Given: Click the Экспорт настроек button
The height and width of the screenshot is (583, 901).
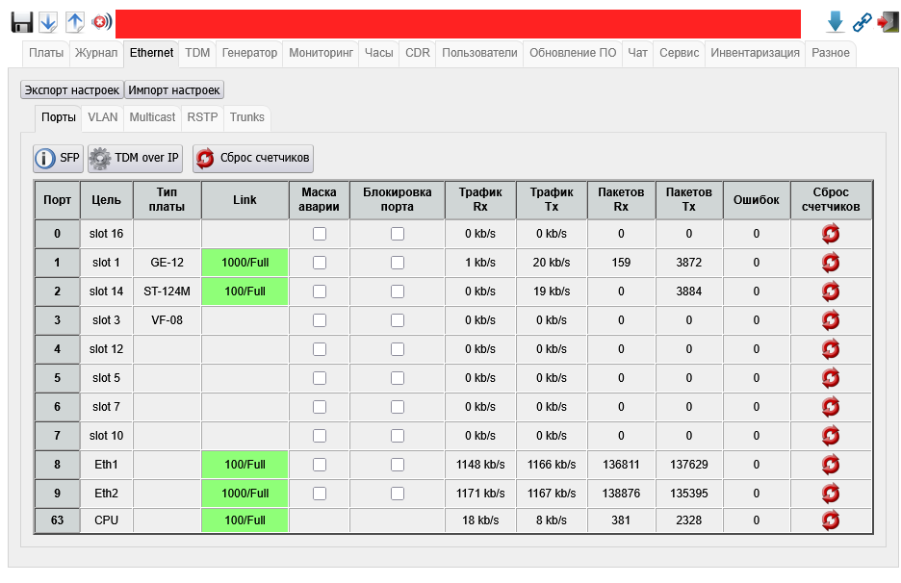Looking at the screenshot, I should (x=72, y=89).
